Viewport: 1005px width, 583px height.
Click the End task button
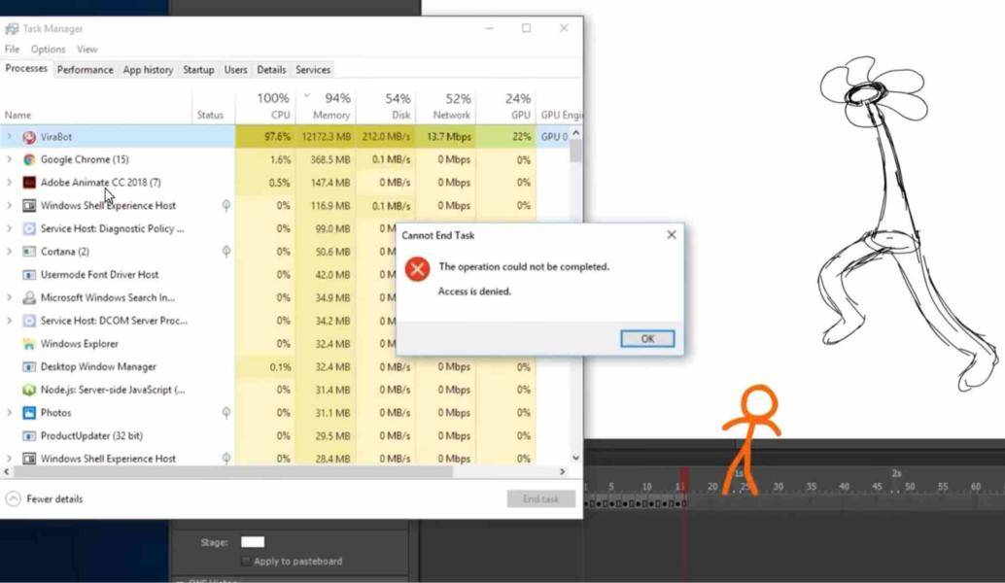coord(541,499)
